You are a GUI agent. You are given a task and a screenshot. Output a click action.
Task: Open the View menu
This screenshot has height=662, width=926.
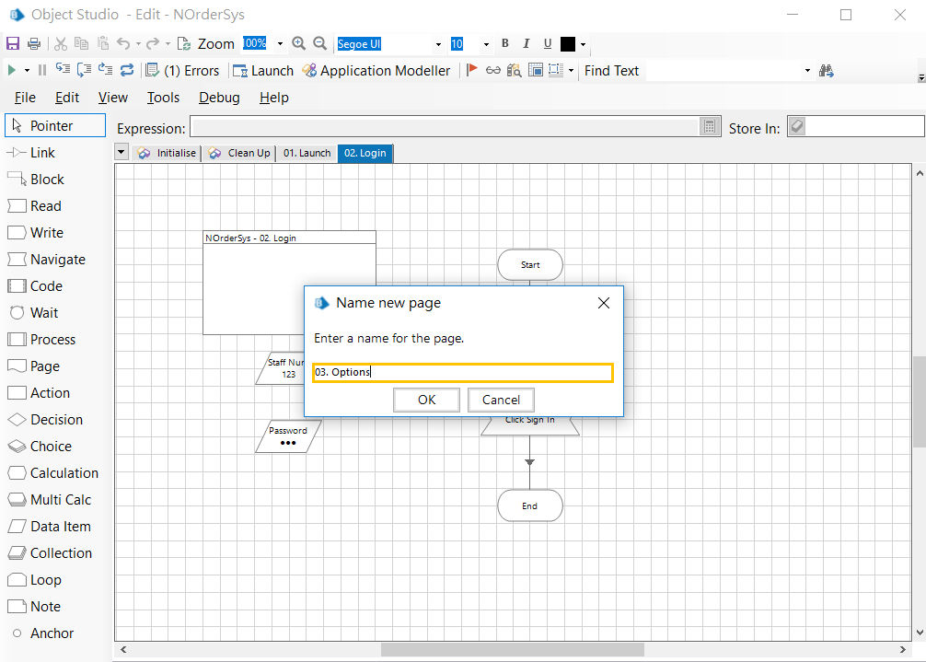[113, 98]
